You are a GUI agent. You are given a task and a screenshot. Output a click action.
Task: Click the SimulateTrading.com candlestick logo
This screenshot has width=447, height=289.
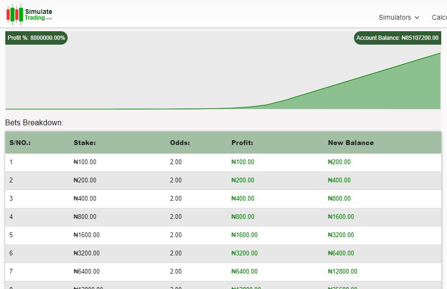[29, 14]
